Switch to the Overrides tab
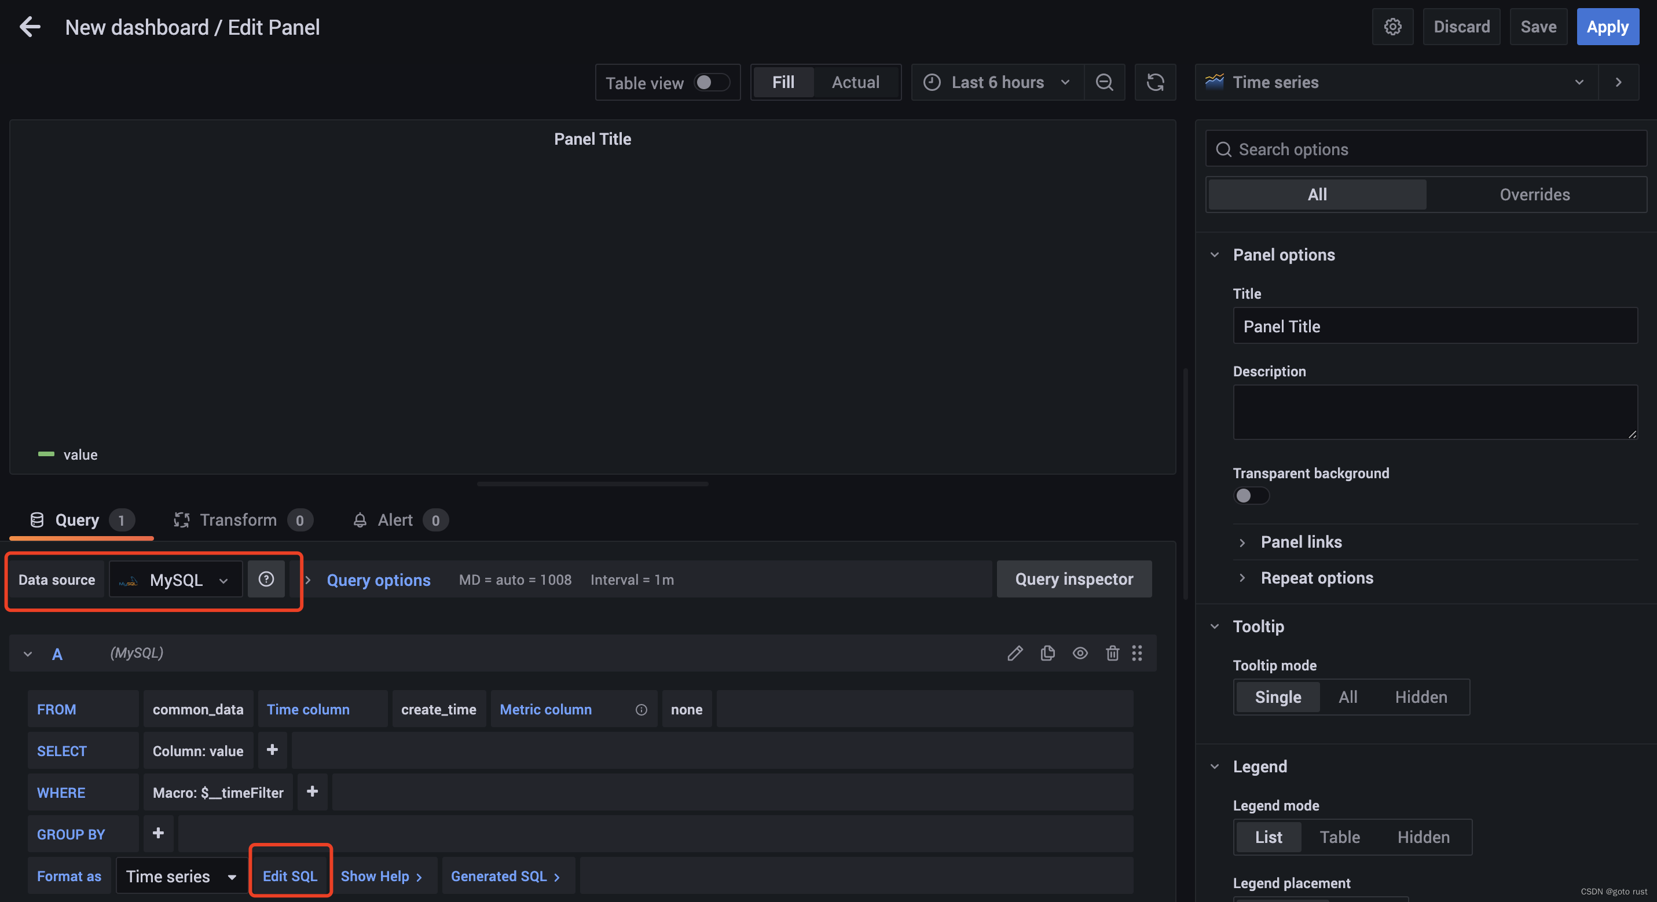The image size is (1657, 902). pyautogui.click(x=1534, y=195)
